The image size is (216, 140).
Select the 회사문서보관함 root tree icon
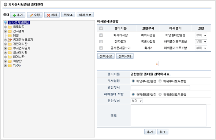[5, 22]
